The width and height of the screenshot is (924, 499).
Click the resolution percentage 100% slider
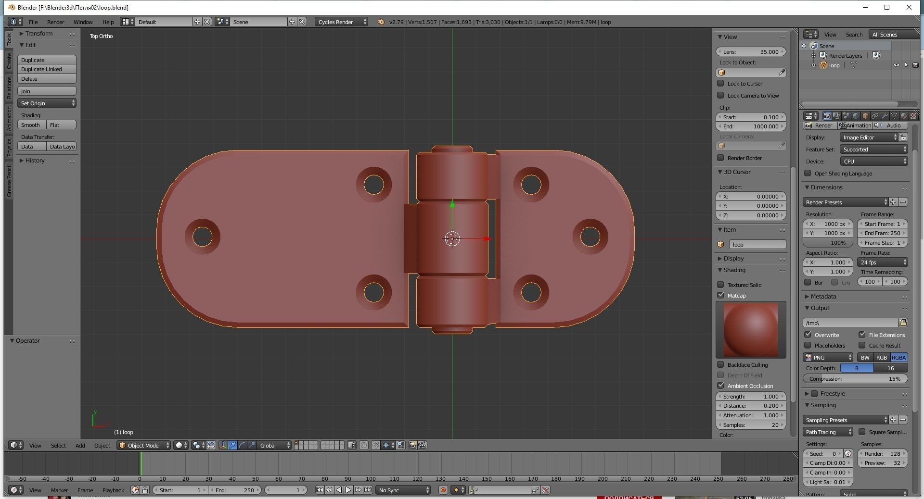pyautogui.click(x=828, y=242)
